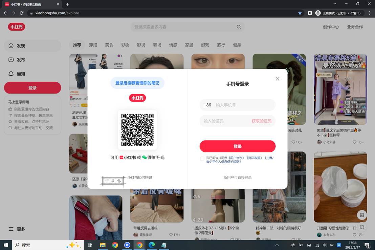Open the aerobic dance video thumbnail

coord(340,89)
